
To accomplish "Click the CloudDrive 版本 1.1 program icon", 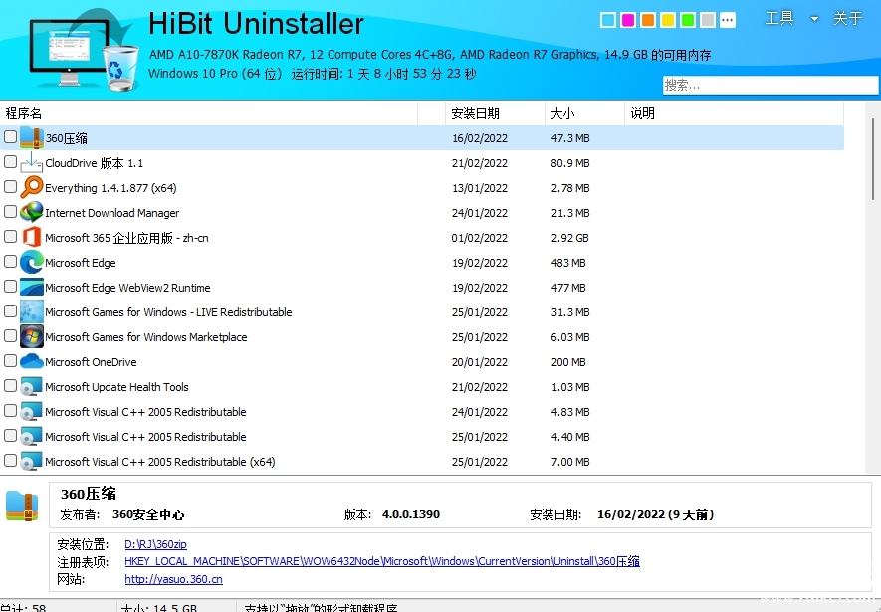I will pos(32,163).
